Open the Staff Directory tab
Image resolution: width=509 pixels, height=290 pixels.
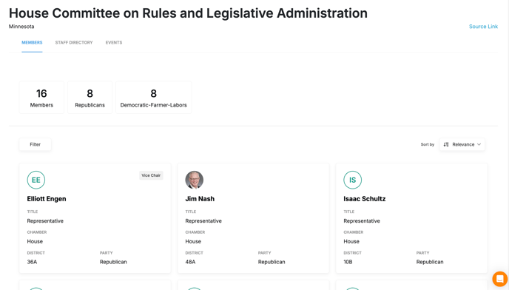pyautogui.click(x=74, y=43)
